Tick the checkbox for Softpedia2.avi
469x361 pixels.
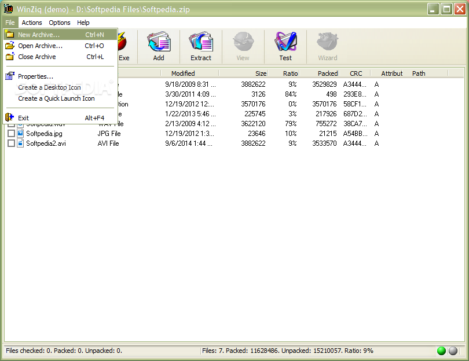pos(11,143)
